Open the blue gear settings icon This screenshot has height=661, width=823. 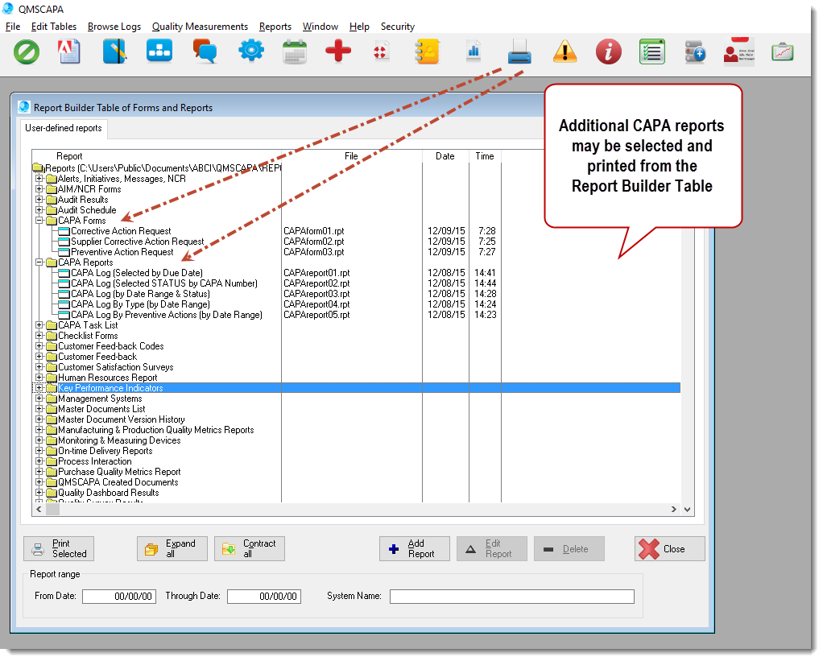coord(250,52)
